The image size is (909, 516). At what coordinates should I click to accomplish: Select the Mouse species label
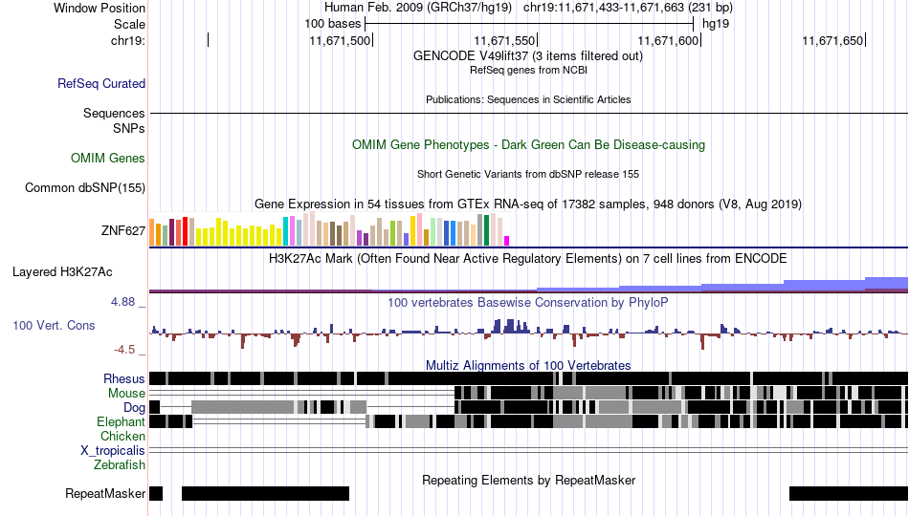point(126,394)
